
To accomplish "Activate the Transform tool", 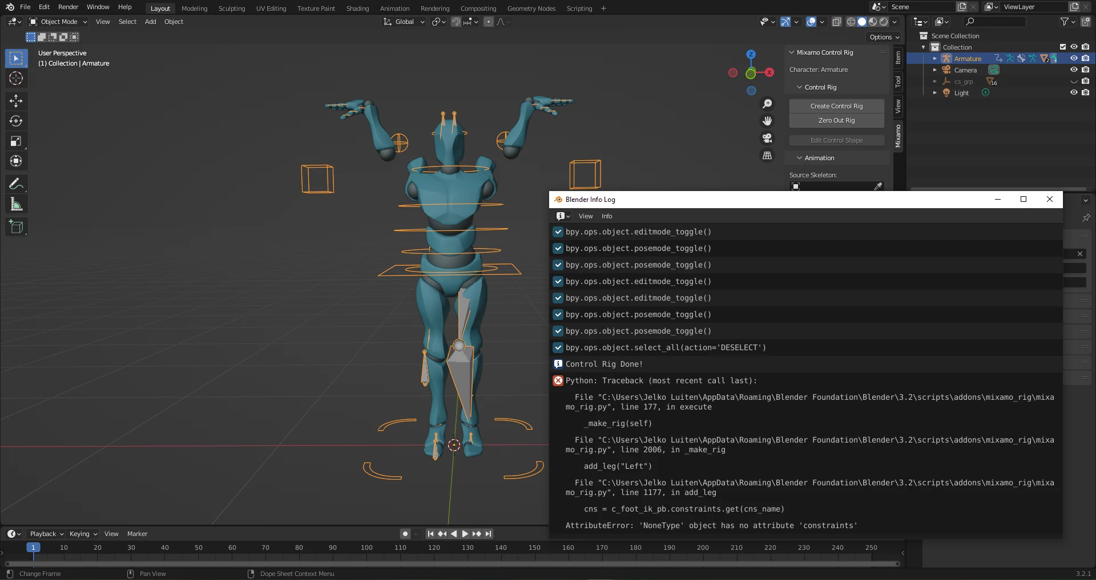I will 16,161.
